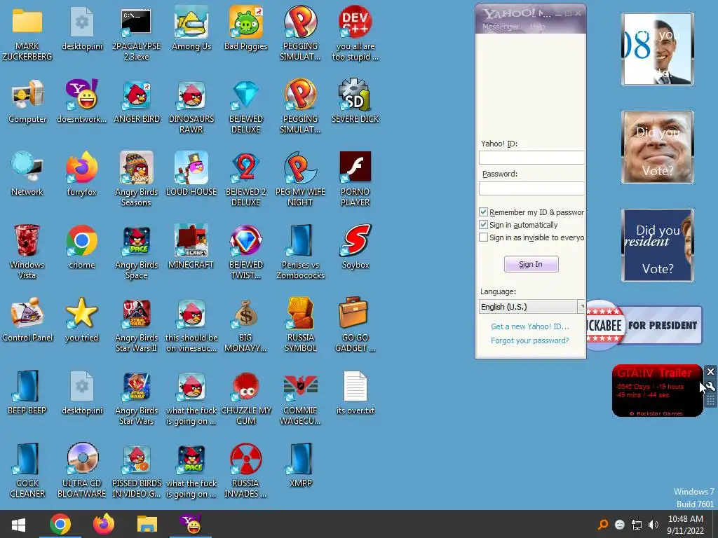The height and width of the screenshot is (538, 718).
Task: Open the Help menu in Yahoo Messenger
Action: [538, 27]
